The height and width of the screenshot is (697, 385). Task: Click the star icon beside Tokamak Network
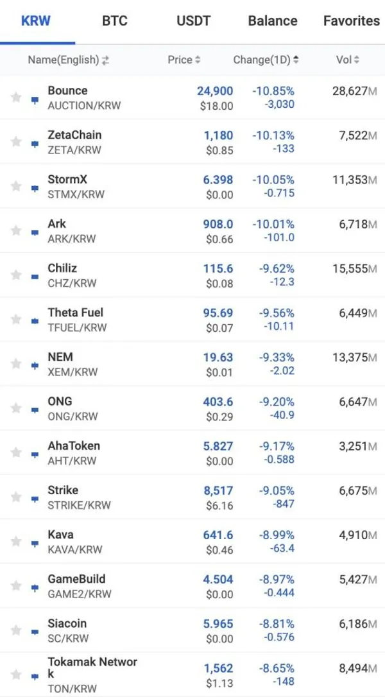coord(16,675)
